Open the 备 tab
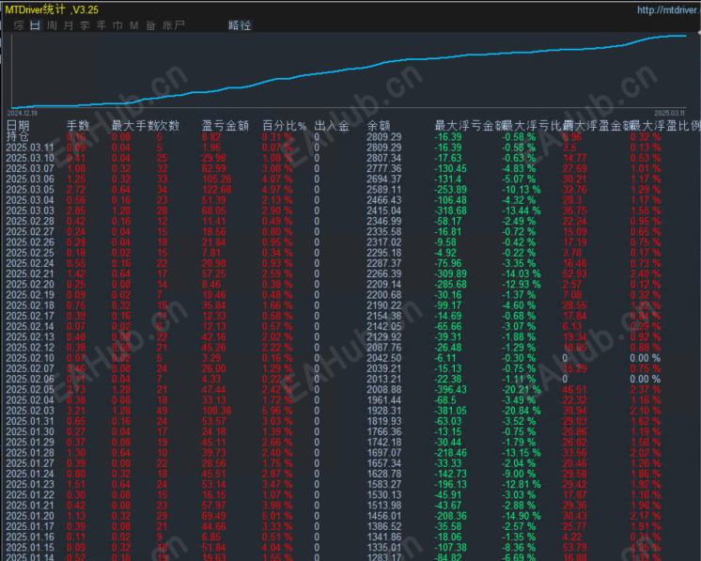Image resolution: width=701 pixels, height=561 pixels. 150,25
